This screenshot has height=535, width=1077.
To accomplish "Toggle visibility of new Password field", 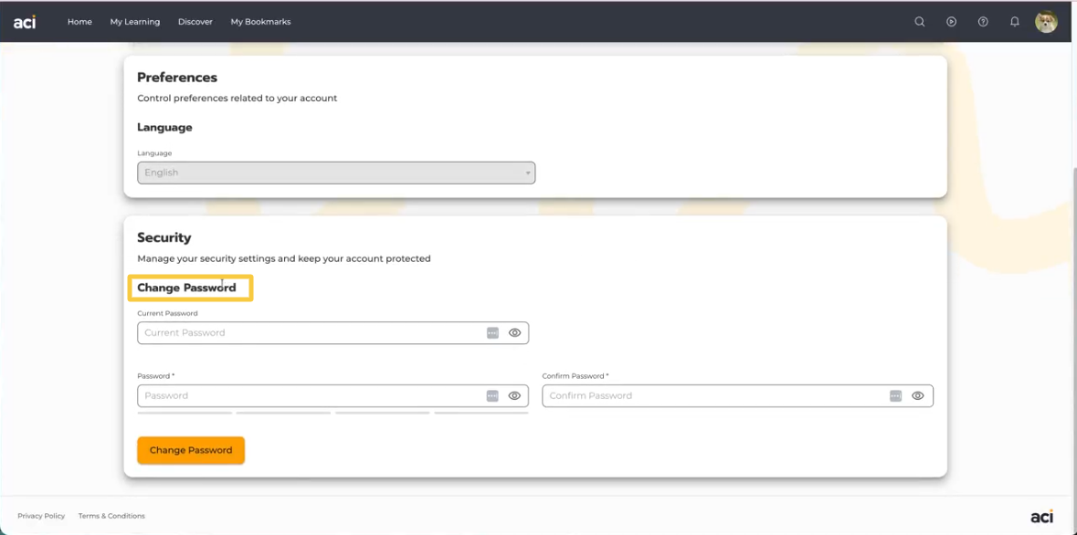I will 515,396.
